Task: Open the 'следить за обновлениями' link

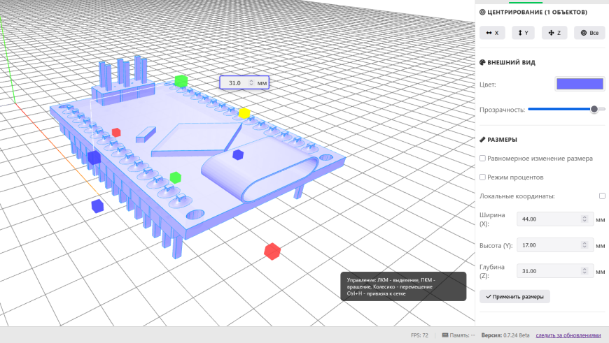Action: pyautogui.click(x=568, y=335)
